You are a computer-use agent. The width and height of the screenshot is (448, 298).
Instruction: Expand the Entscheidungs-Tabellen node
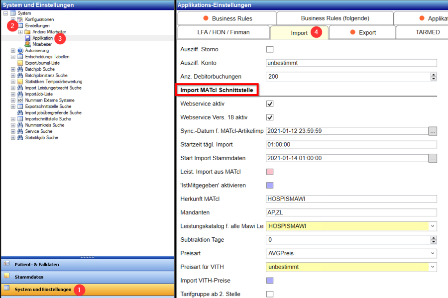pos(13,57)
